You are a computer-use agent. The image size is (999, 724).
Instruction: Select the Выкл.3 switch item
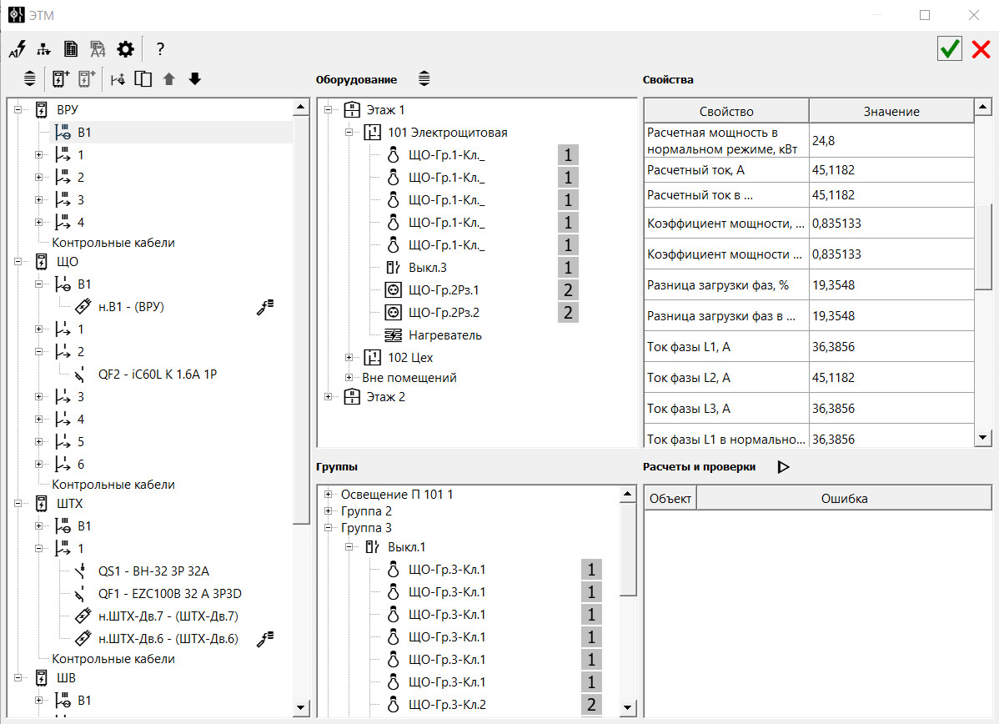coord(428,268)
